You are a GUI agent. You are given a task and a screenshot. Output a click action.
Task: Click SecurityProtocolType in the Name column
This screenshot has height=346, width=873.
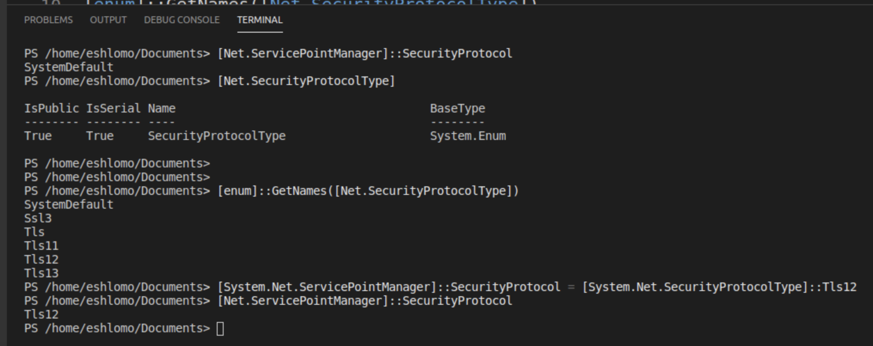coord(217,136)
